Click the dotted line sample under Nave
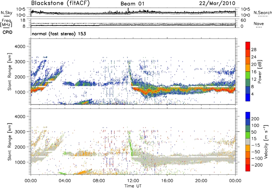 (x=259, y=27)
